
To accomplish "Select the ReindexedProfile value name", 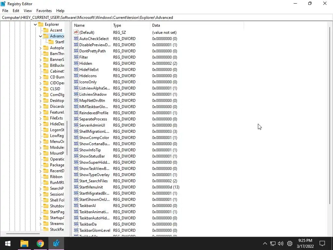I will click(94, 113).
